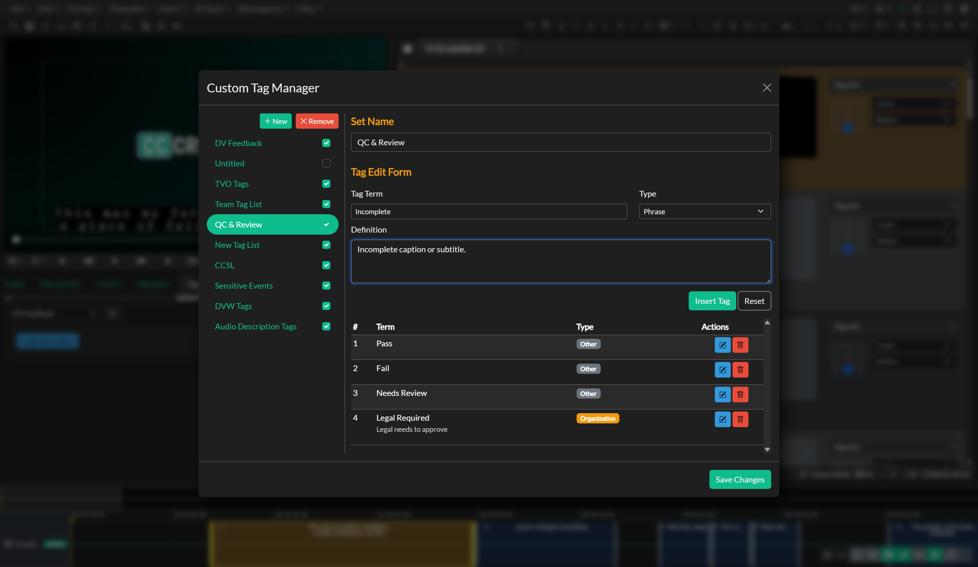Click the Set Name input field
This screenshot has height=567, width=978.
click(x=560, y=143)
